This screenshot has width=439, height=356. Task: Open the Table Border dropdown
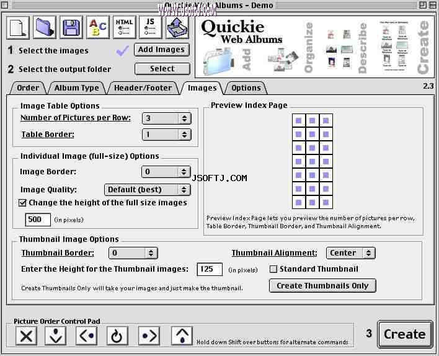click(167, 135)
